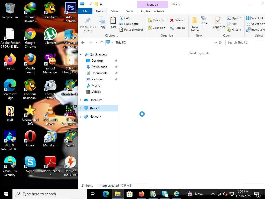
Task: Click the Refresh button by address bar
Action: 220,43
